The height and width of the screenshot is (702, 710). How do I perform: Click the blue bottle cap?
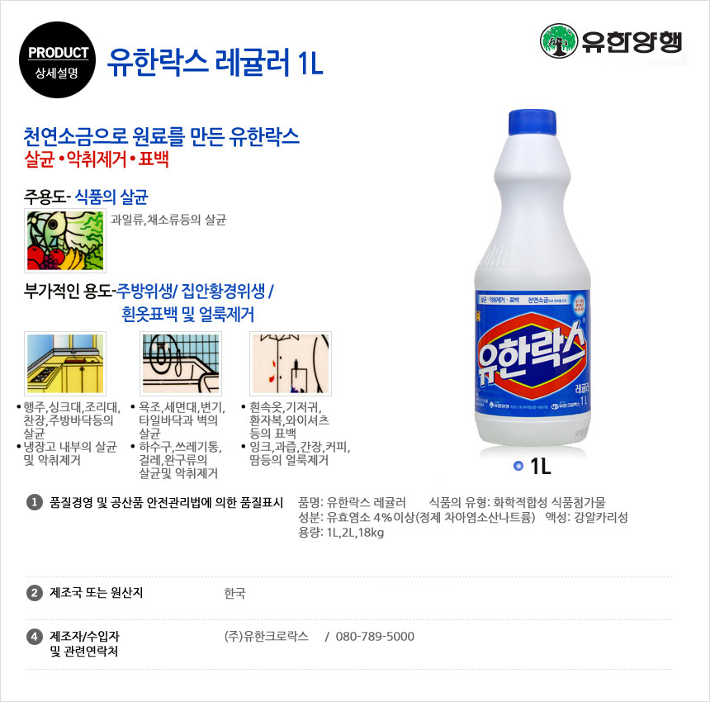(x=532, y=122)
